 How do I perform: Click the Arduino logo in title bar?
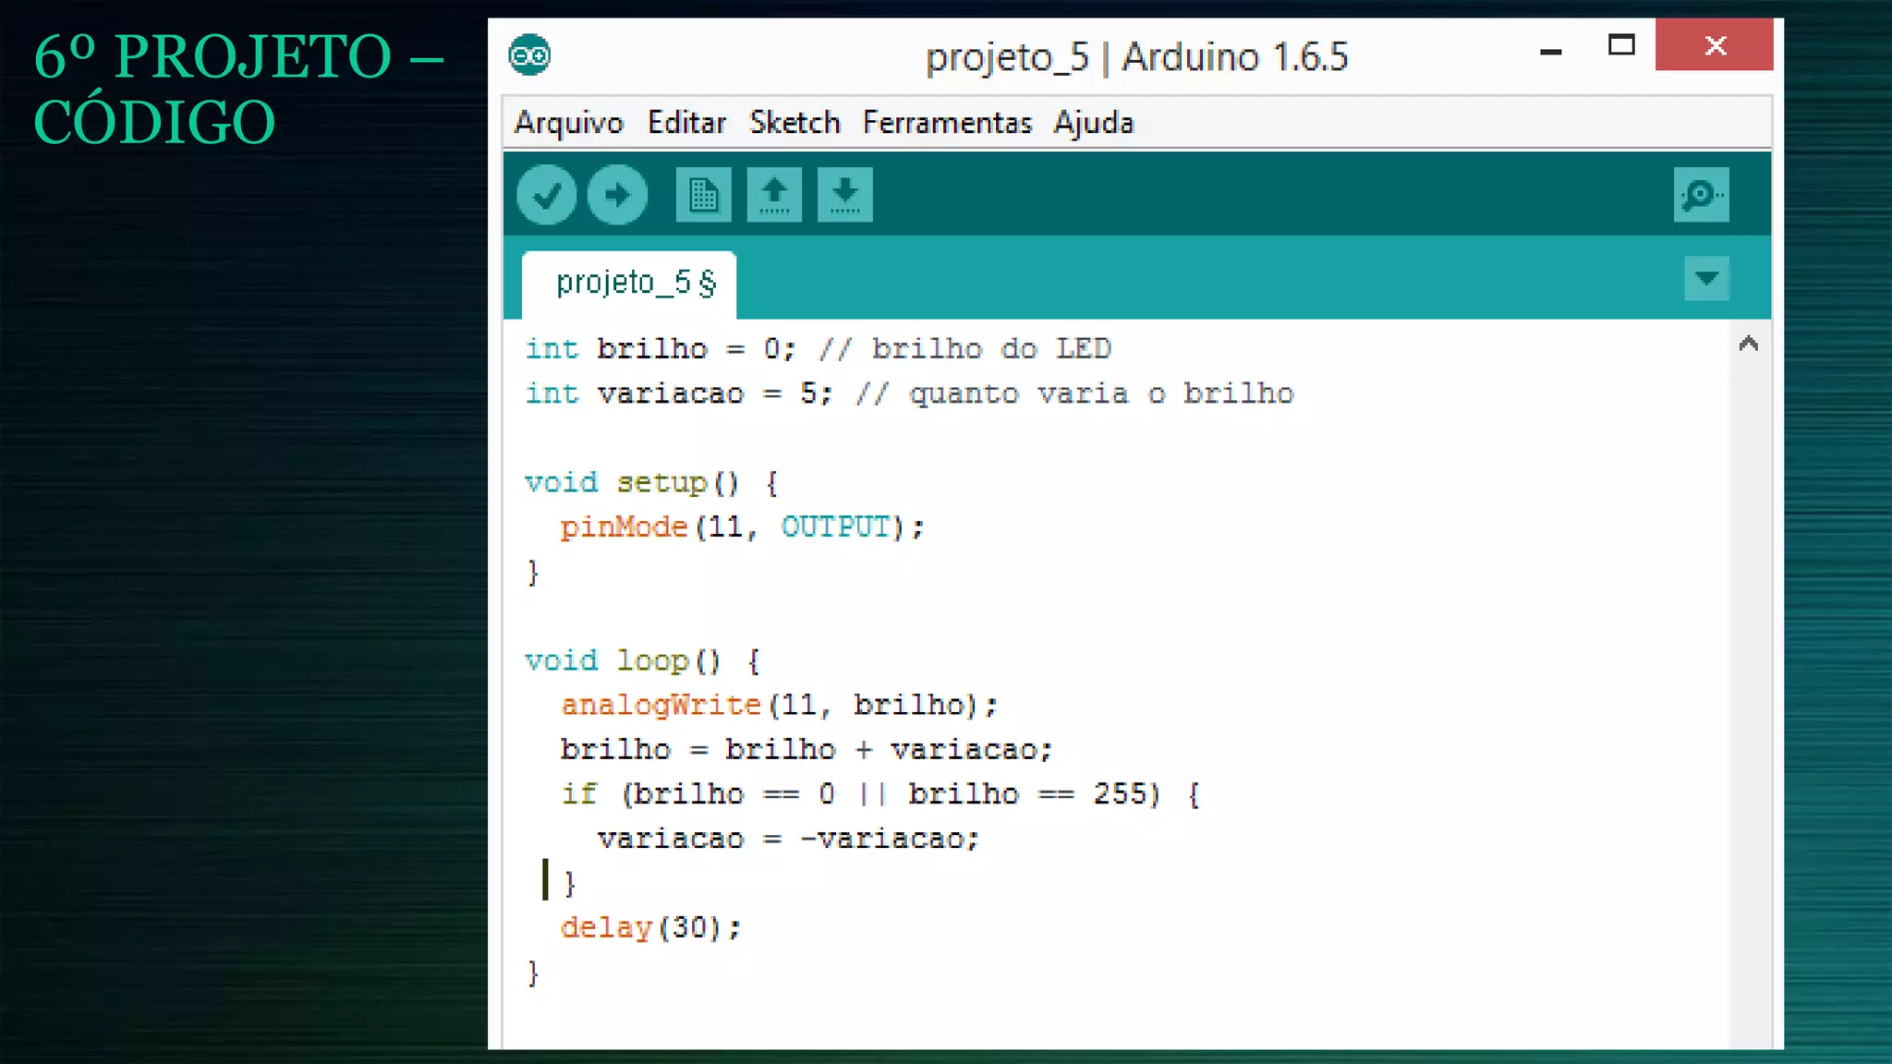(529, 55)
